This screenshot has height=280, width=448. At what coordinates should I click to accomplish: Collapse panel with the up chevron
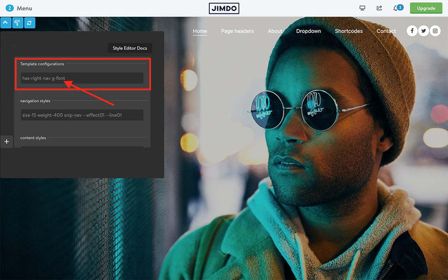pos(6,23)
